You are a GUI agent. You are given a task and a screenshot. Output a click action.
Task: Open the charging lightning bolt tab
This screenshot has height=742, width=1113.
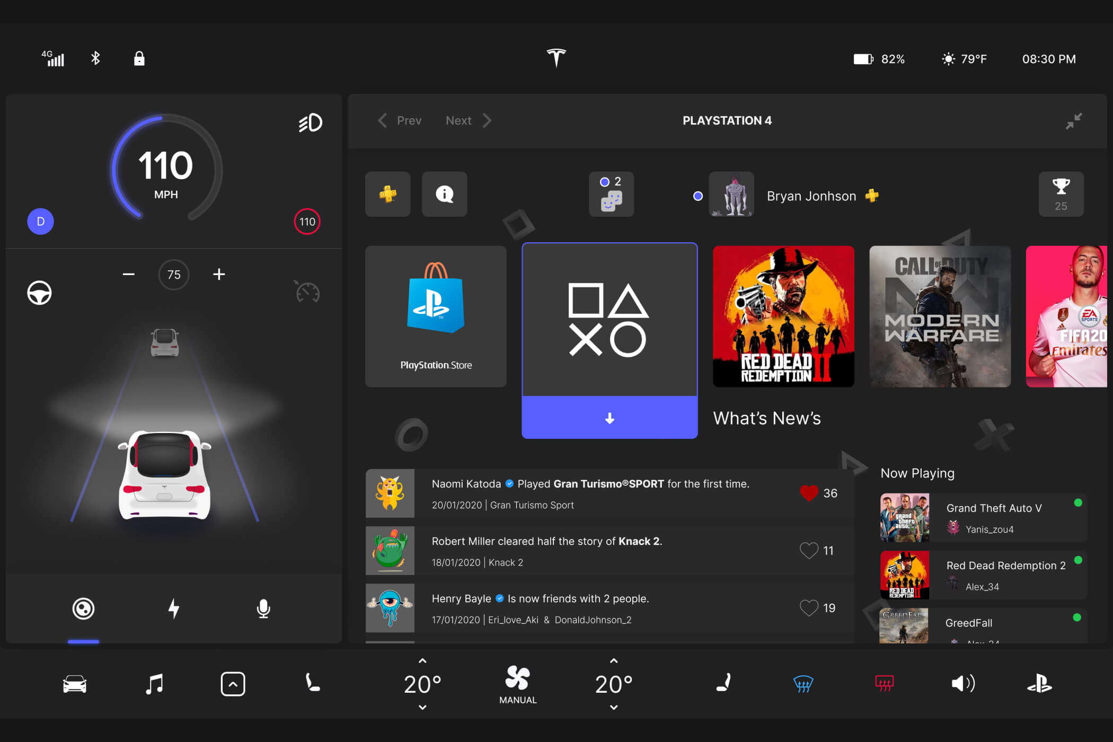[x=173, y=608]
